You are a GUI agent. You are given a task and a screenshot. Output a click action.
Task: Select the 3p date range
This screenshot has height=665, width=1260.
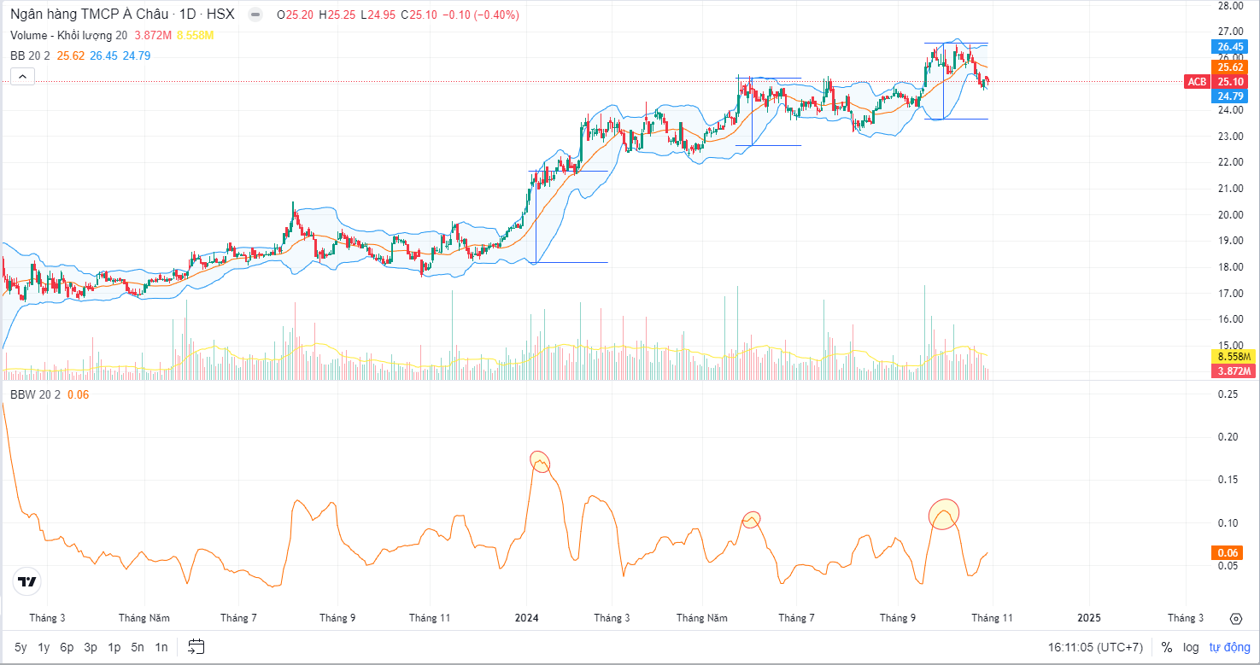(91, 647)
